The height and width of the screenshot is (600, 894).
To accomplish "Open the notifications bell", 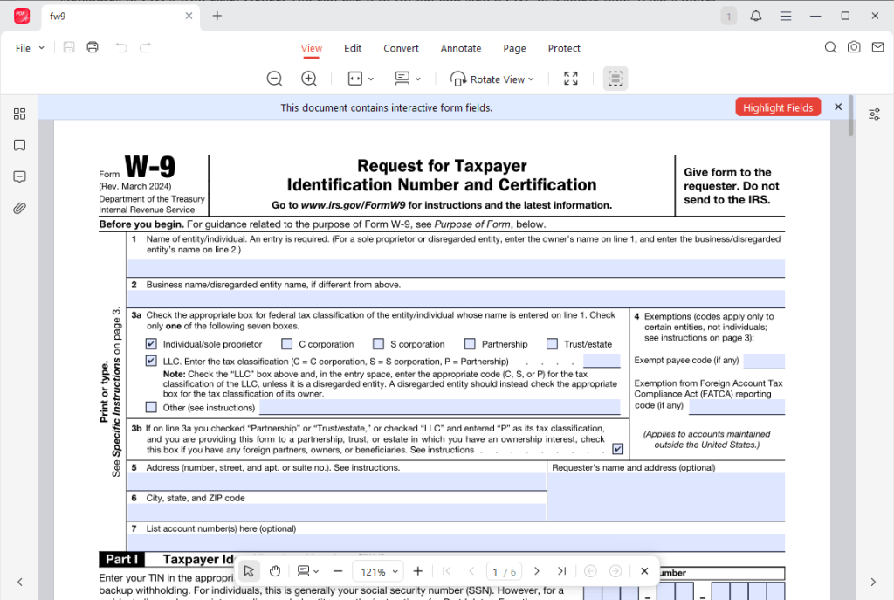I will tap(756, 16).
